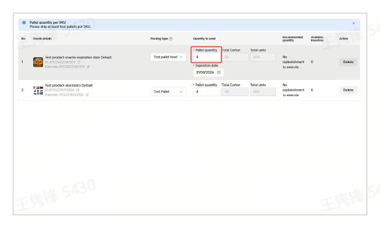Image resolution: width=380 pixels, height=228 pixels.
Task: Open calendar icon in Expiration date field
Action: point(218,72)
